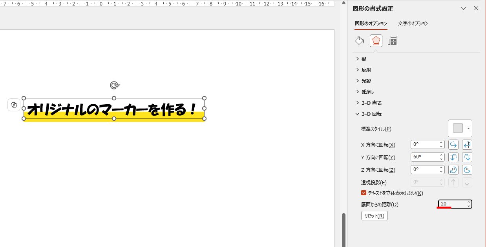Click the yellow marker bar under the text
Viewport: 486px width, 247px height.
point(114,117)
